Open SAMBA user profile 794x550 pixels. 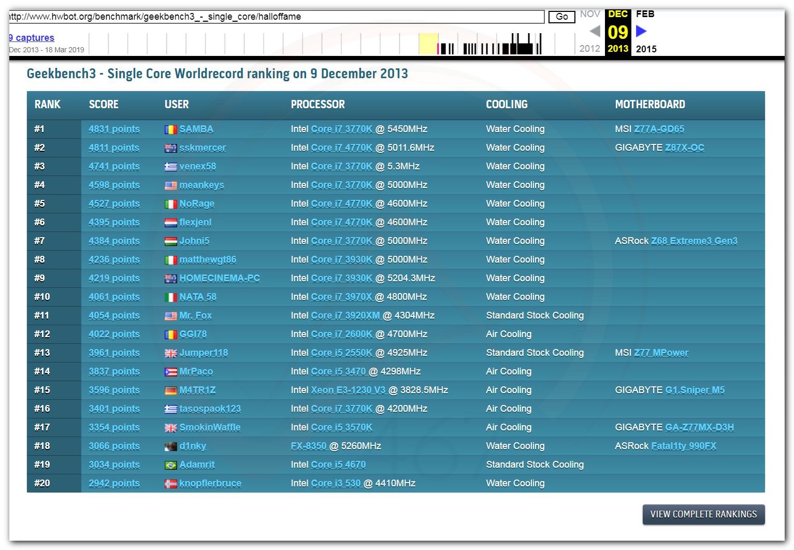pos(196,129)
